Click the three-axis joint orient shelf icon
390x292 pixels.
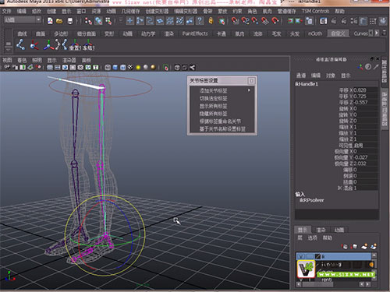pos(49,44)
